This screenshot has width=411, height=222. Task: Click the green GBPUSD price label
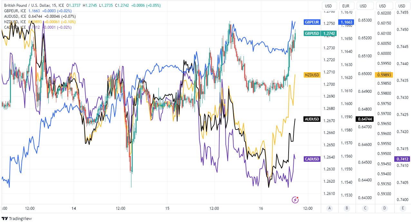point(312,34)
